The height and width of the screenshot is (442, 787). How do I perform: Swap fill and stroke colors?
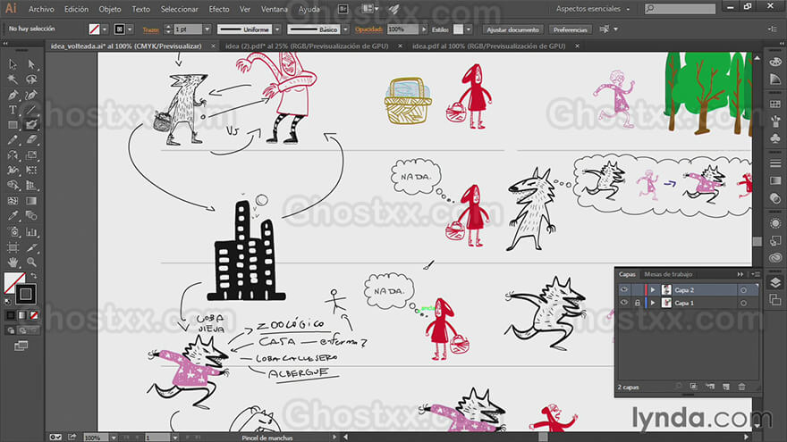[x=34, y=276]
